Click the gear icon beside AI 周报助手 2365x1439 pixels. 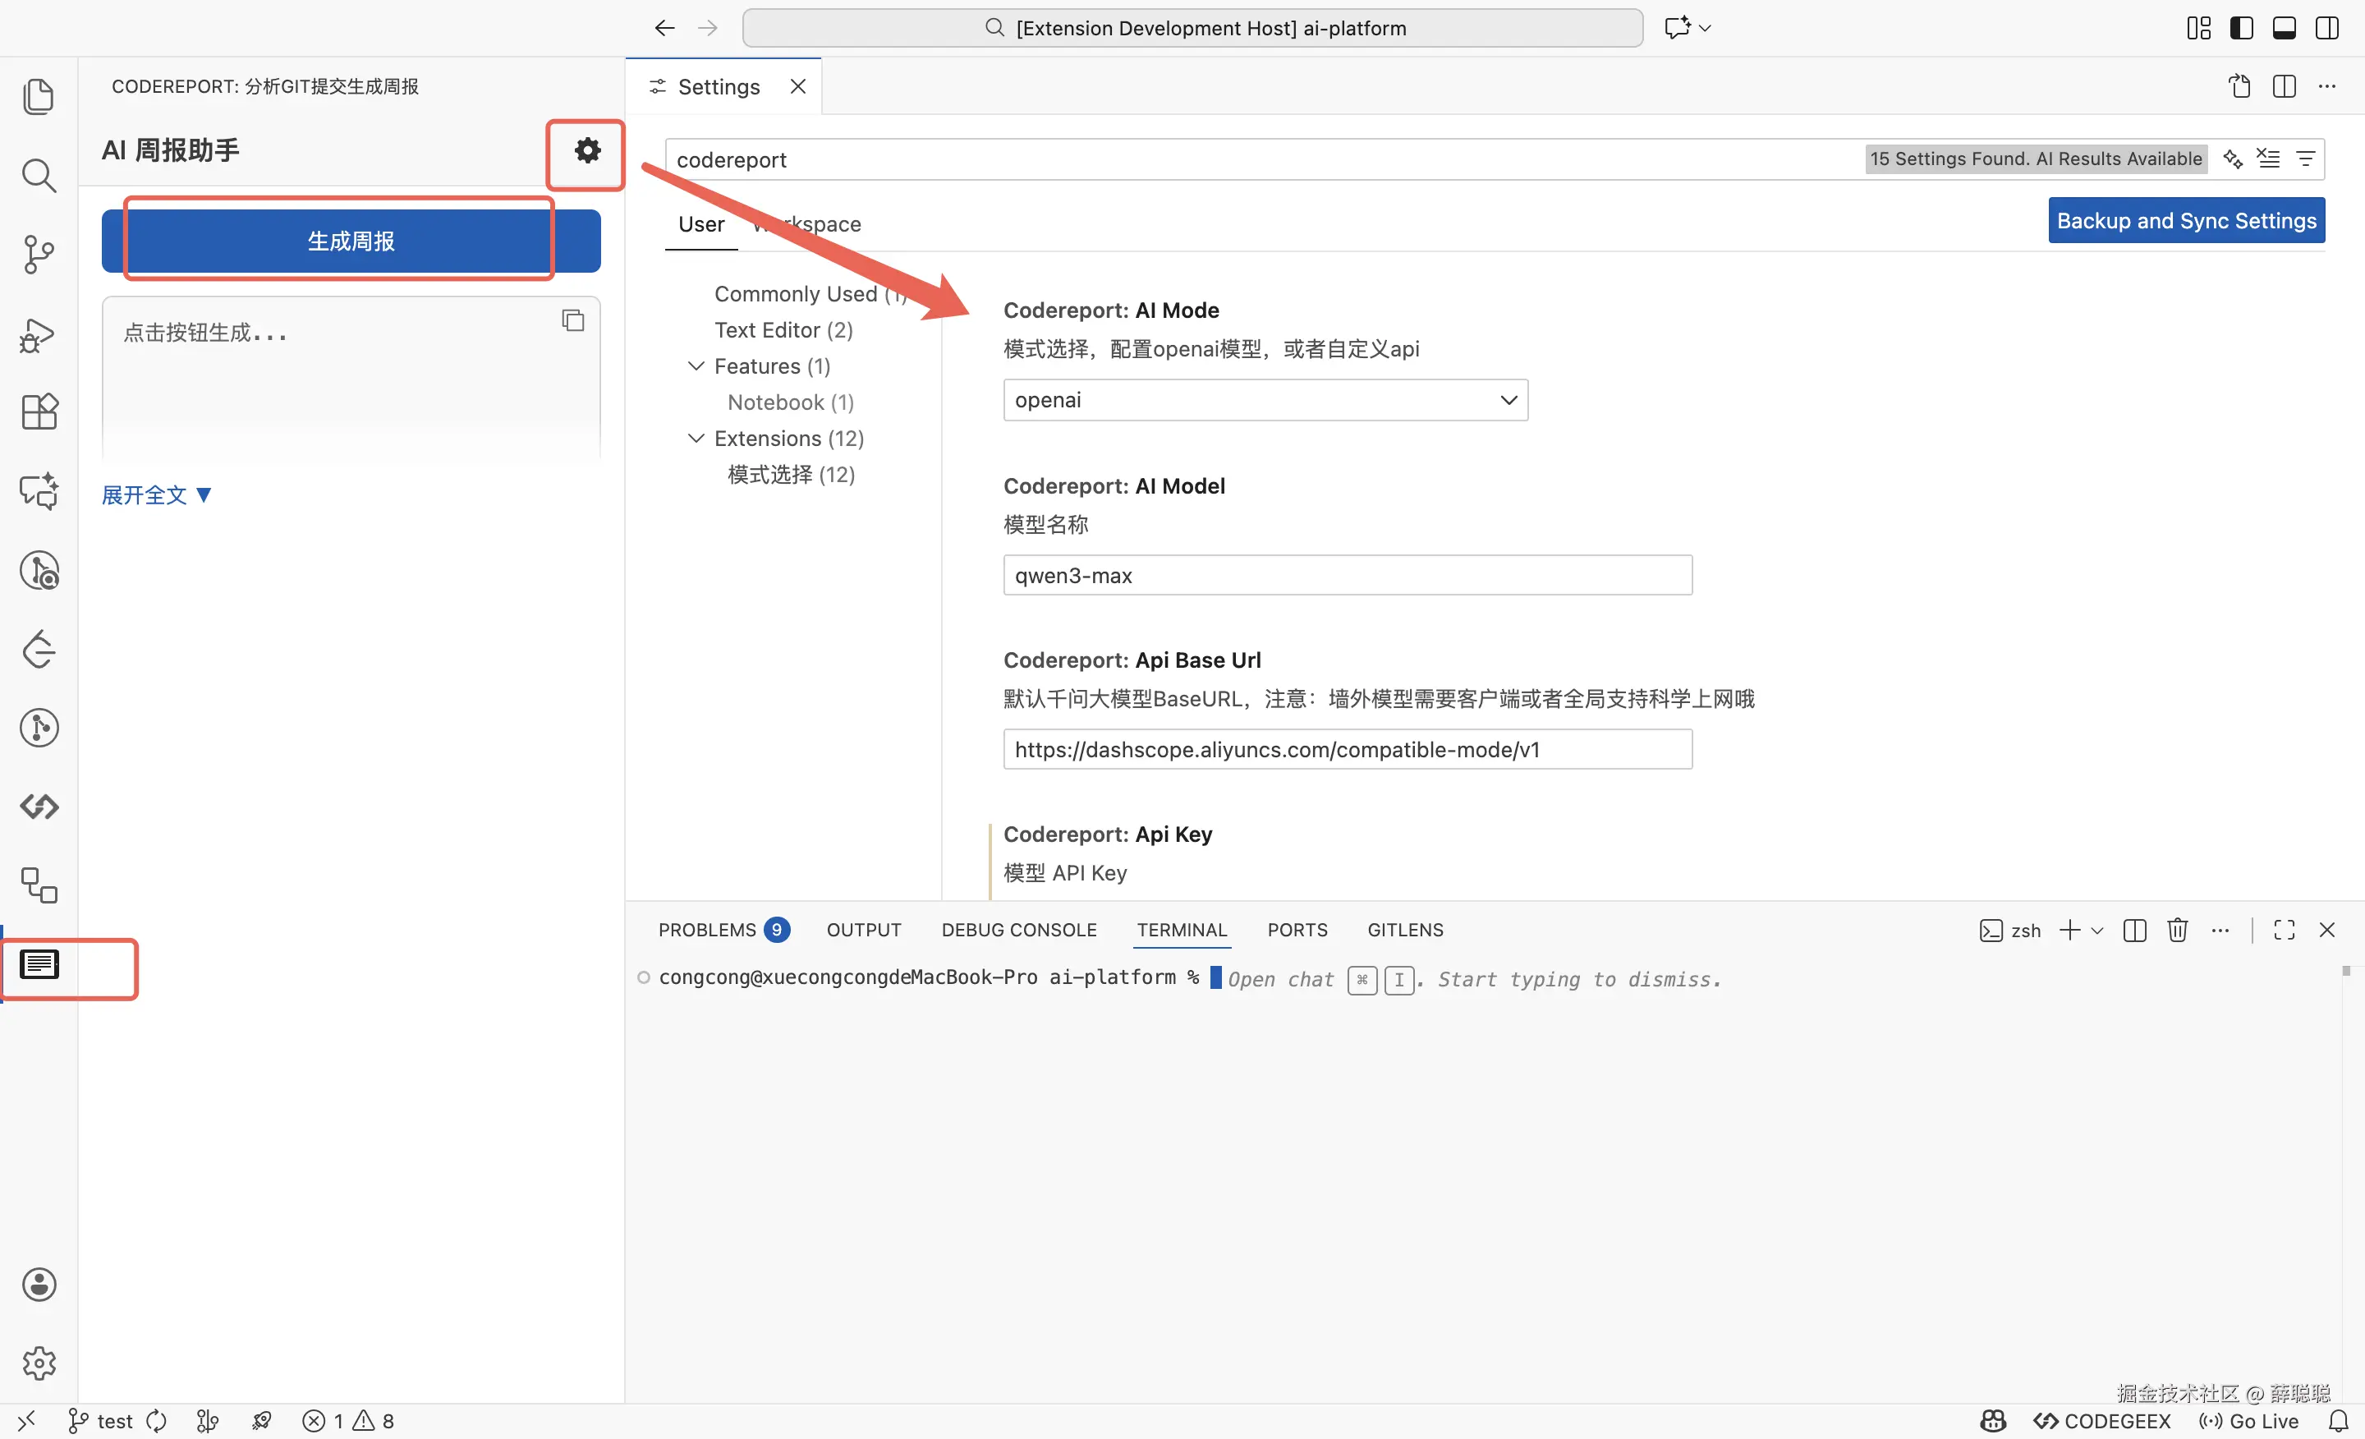tap(586, 150)
